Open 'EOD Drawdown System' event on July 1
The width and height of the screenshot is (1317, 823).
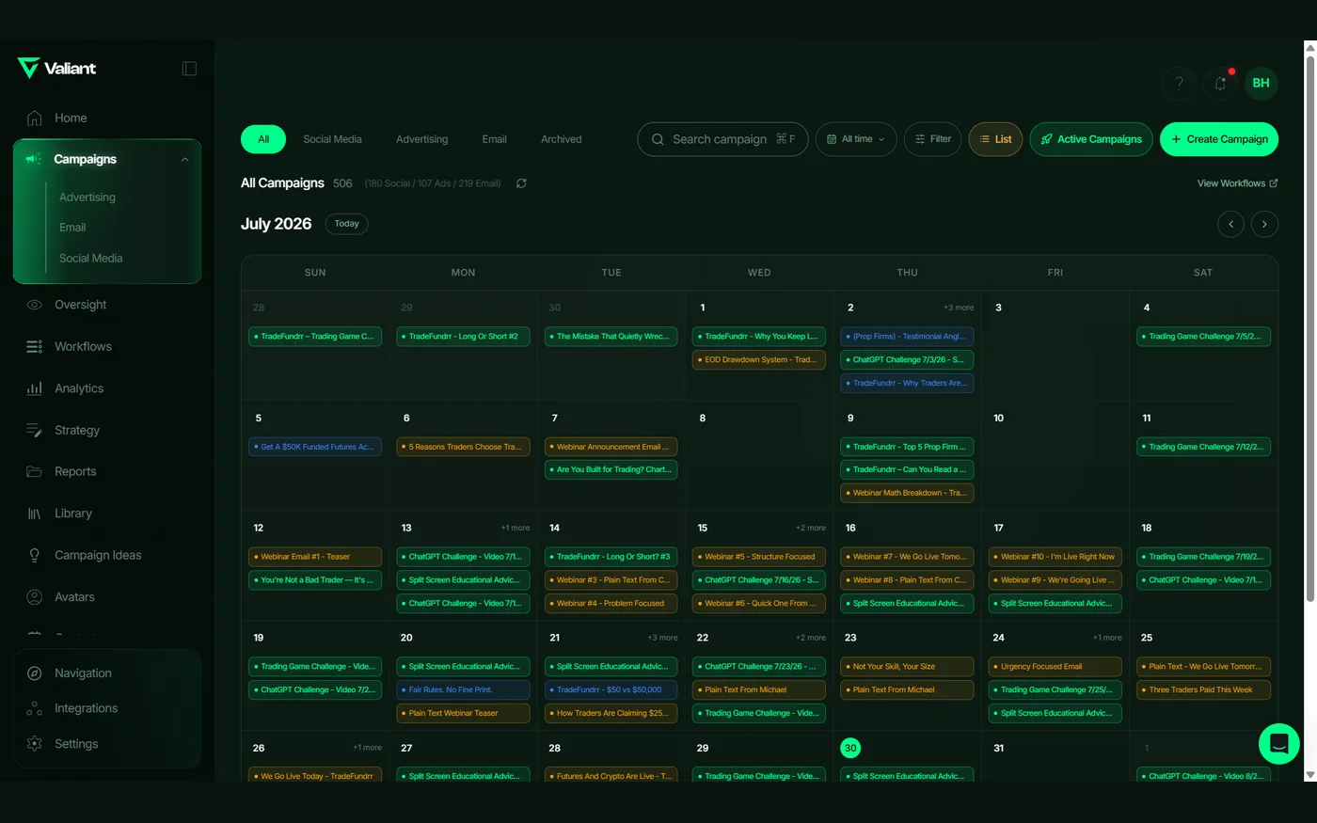point(759,359)
